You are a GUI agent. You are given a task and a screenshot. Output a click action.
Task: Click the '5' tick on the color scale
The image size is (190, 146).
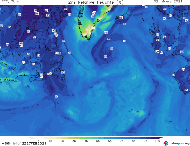tap(38, 141)
